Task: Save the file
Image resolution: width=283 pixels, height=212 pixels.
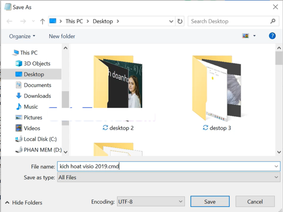Action: pyautogui.click(x=210, y=201)
